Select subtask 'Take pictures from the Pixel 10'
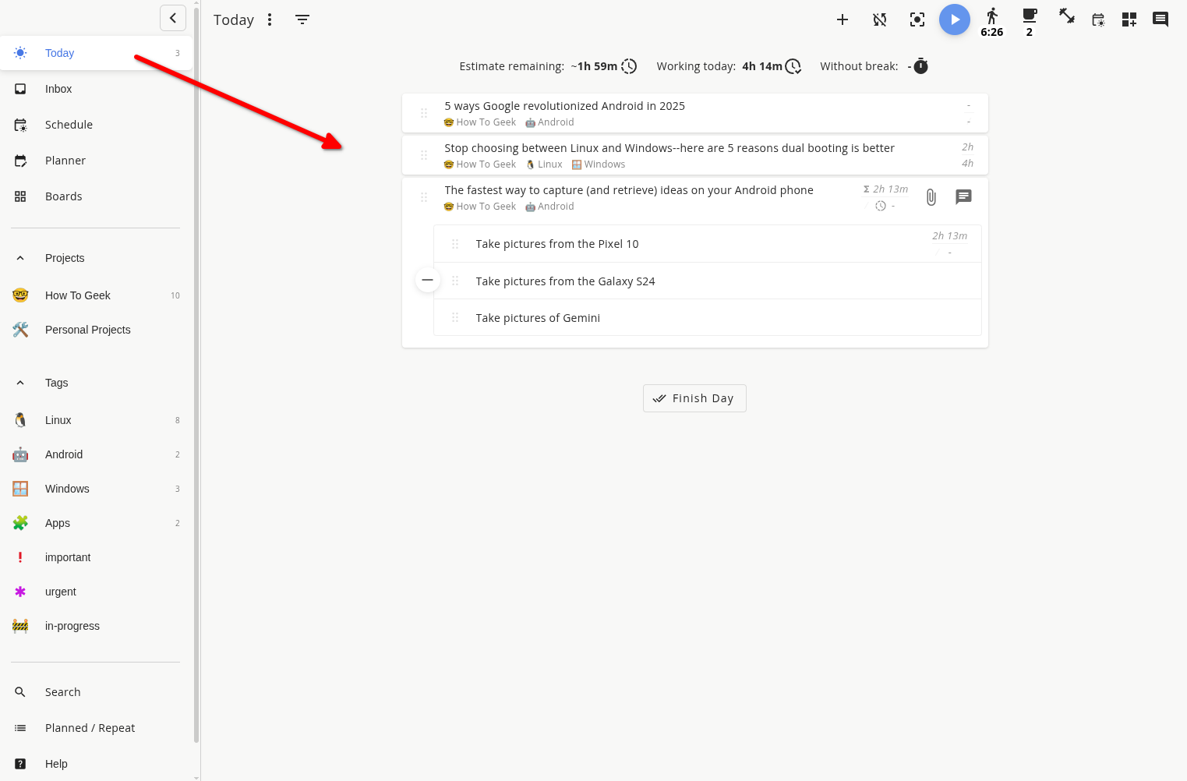This screenshot has width=1187, height=781. point(557,244)
